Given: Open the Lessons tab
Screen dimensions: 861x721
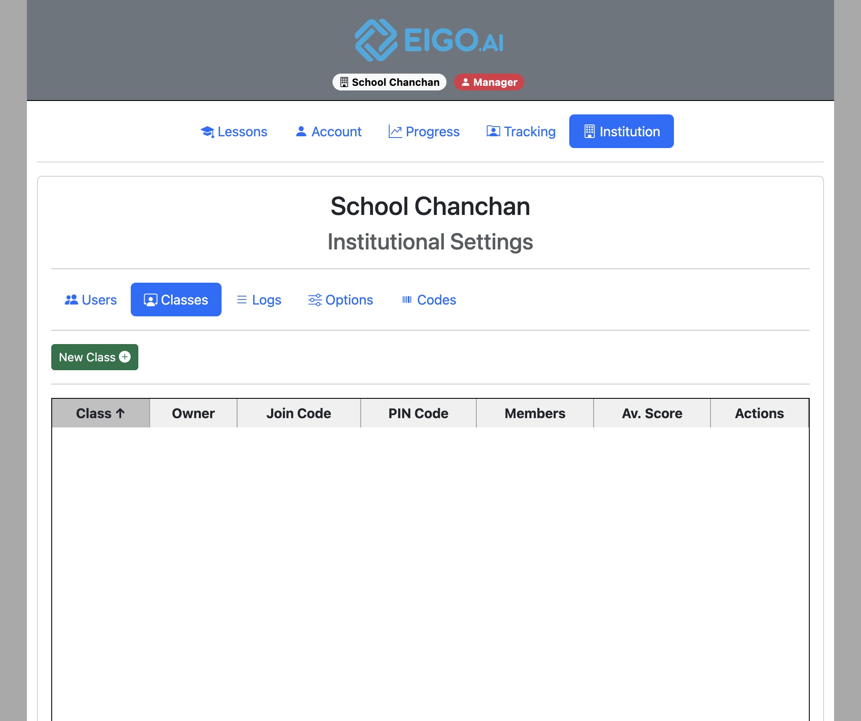Looking at the screenshot, I should click(x=234, y=131).
